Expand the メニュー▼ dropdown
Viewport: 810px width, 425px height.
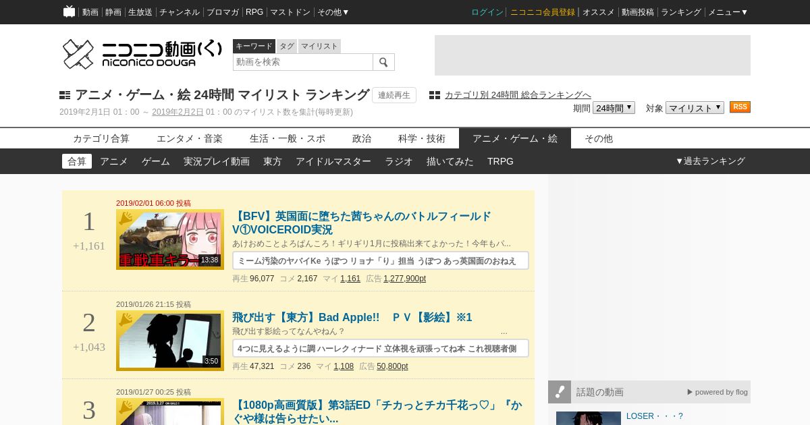728,12
